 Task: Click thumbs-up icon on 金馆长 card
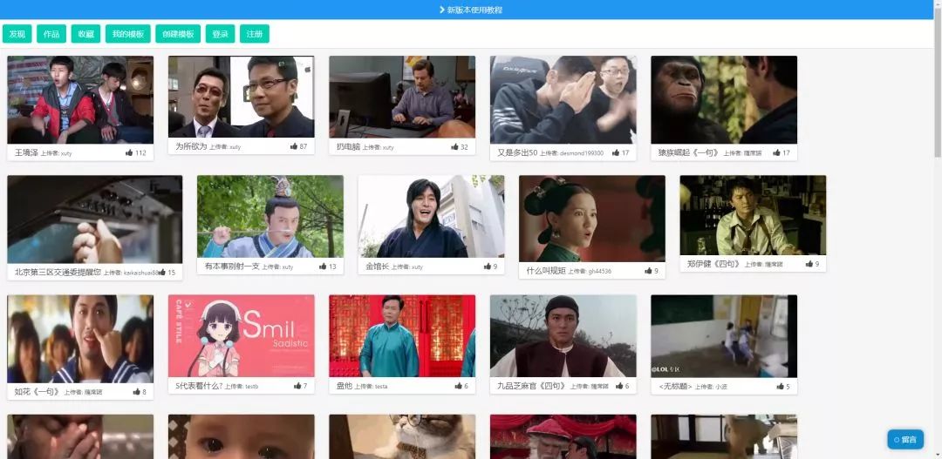pyautogui.click(x=488, y=267)
